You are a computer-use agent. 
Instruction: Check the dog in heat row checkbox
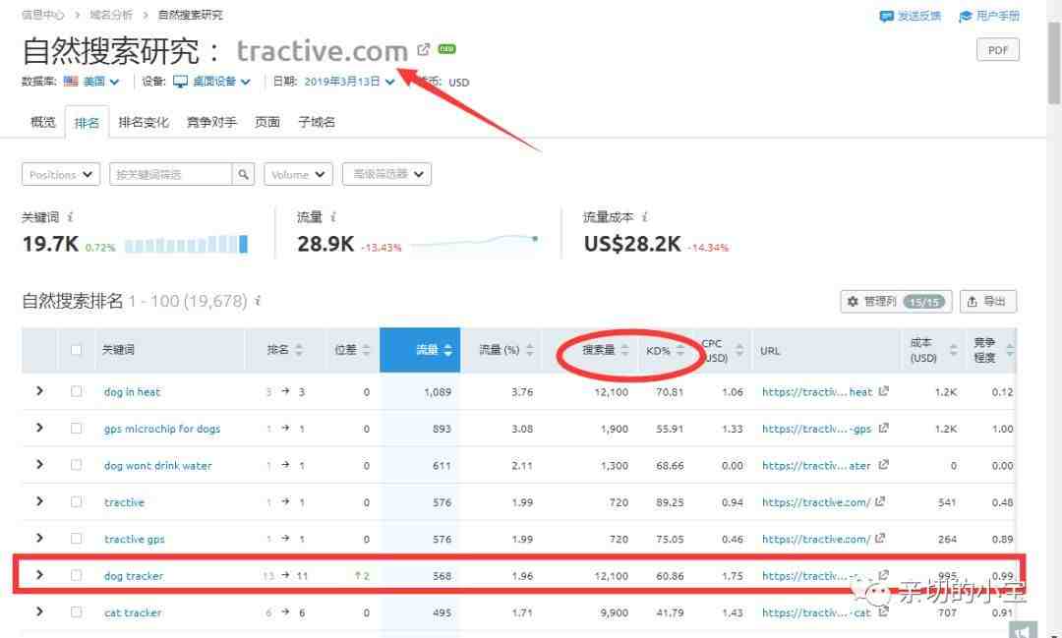(x=76, y=391)
